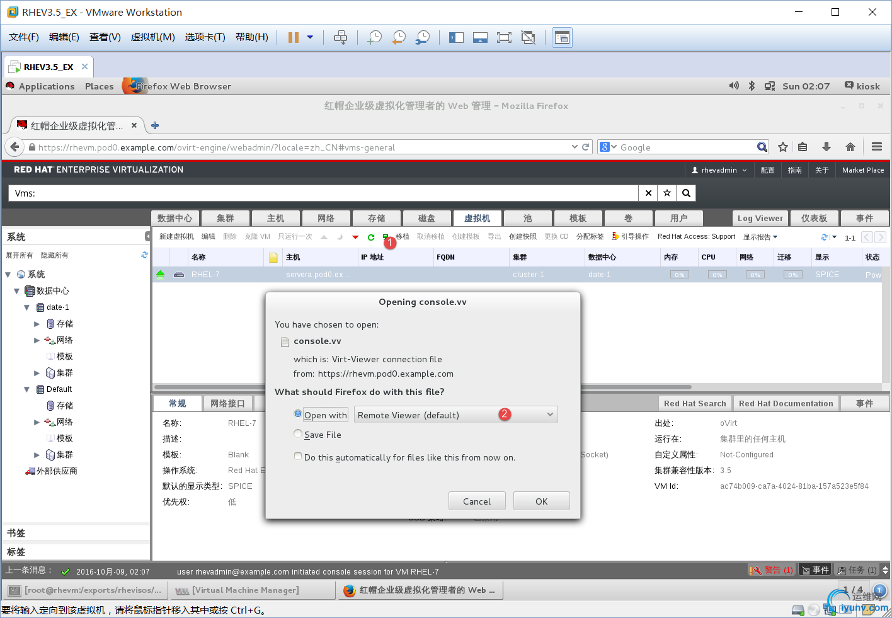
Task: Open a new Firefox tab with plus
Action: (155, 125)
